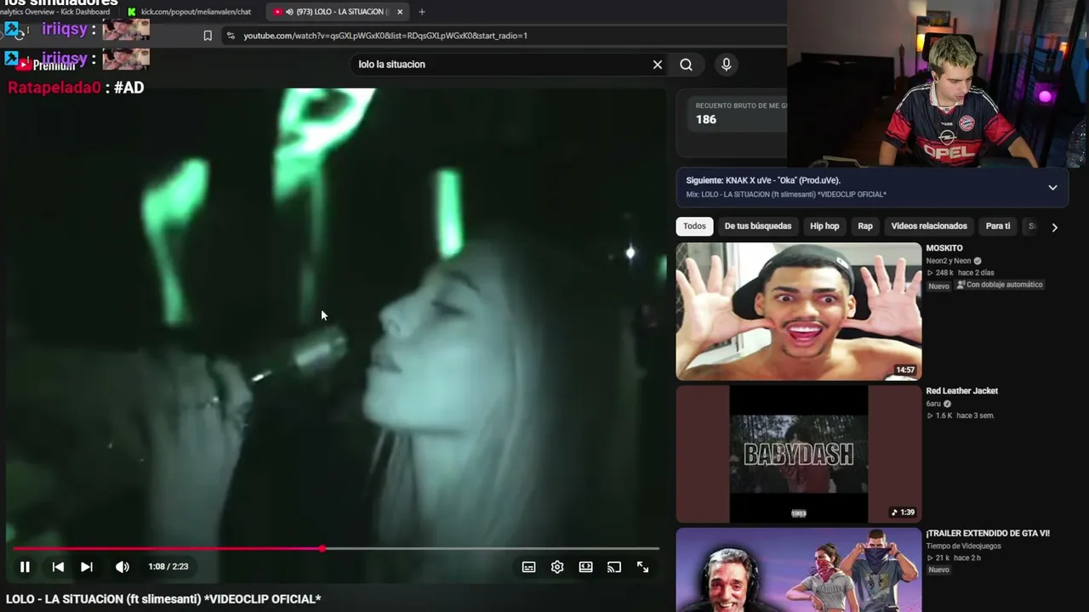Clear the YouTube search box text

click(x=658, y=65)
